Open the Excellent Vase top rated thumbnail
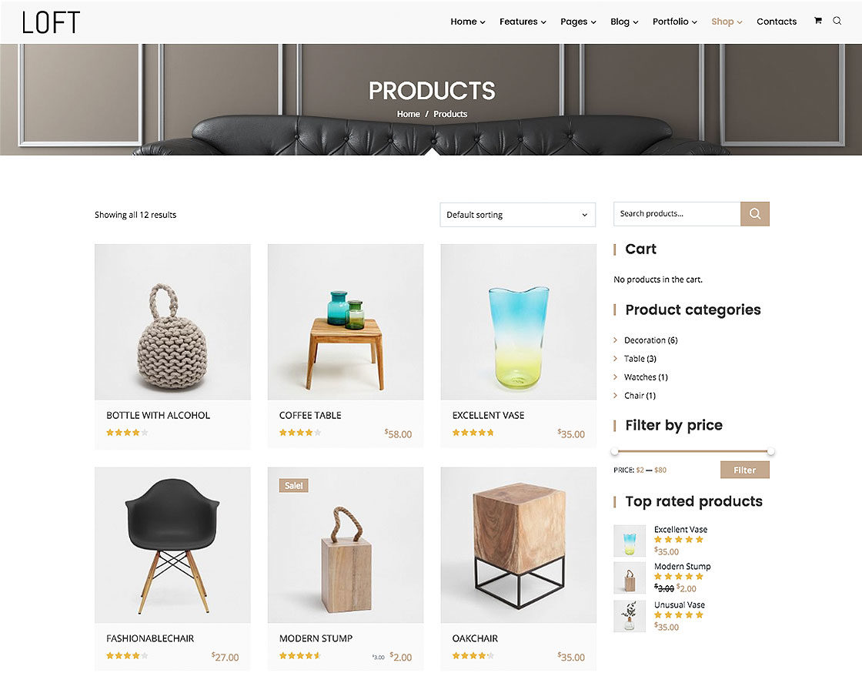 [630, 541]
